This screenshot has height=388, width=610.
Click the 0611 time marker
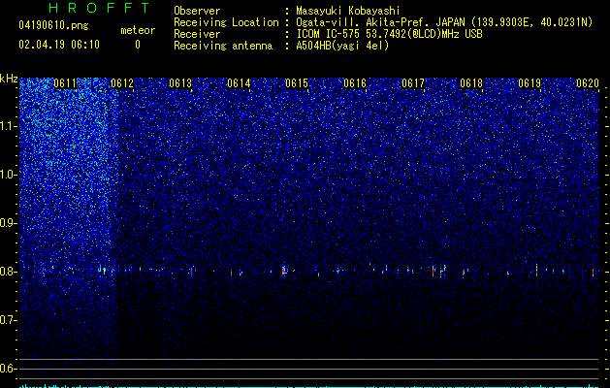(x=65, y=83)
